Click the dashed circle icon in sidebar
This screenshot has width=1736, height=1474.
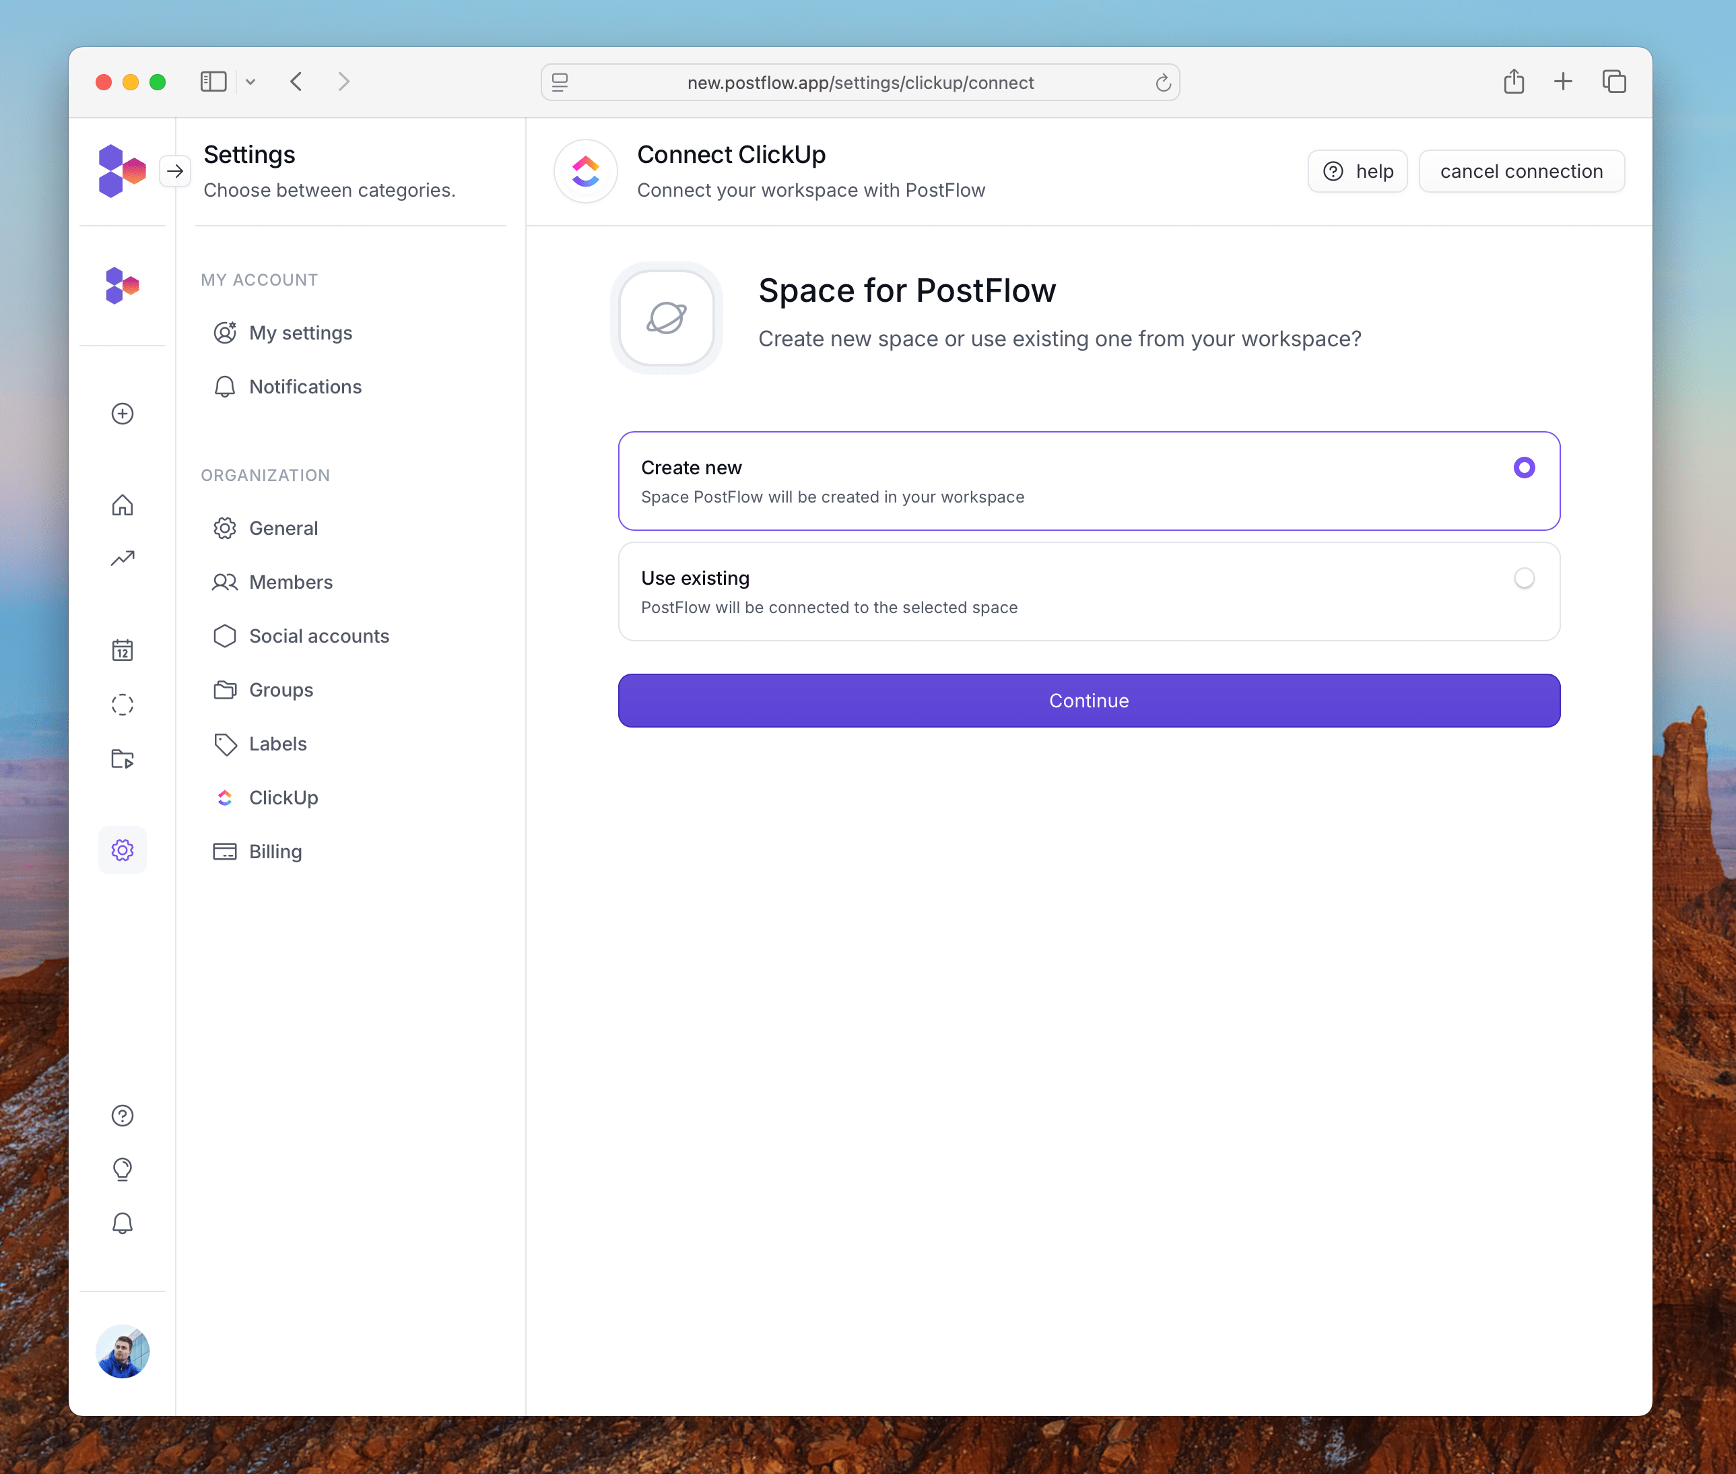tap(123, 705)
